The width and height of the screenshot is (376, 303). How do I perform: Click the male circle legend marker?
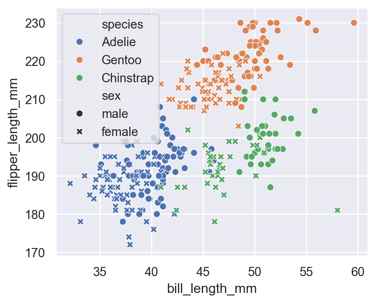coord(79,114)
